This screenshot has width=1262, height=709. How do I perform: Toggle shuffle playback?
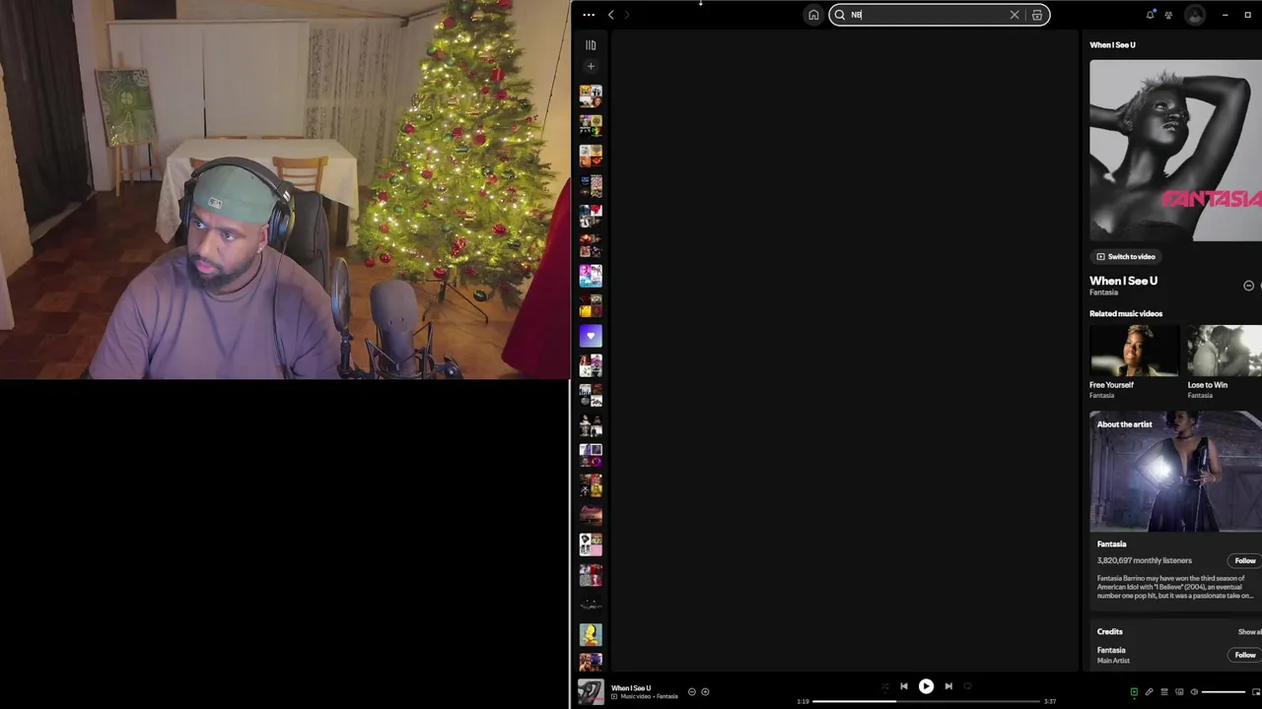(884, 686)
